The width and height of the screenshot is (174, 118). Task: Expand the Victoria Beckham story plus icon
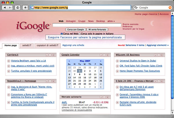[9, 61]
